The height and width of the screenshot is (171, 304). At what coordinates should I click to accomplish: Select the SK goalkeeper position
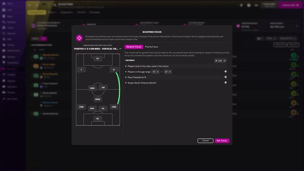click(97, 119)
